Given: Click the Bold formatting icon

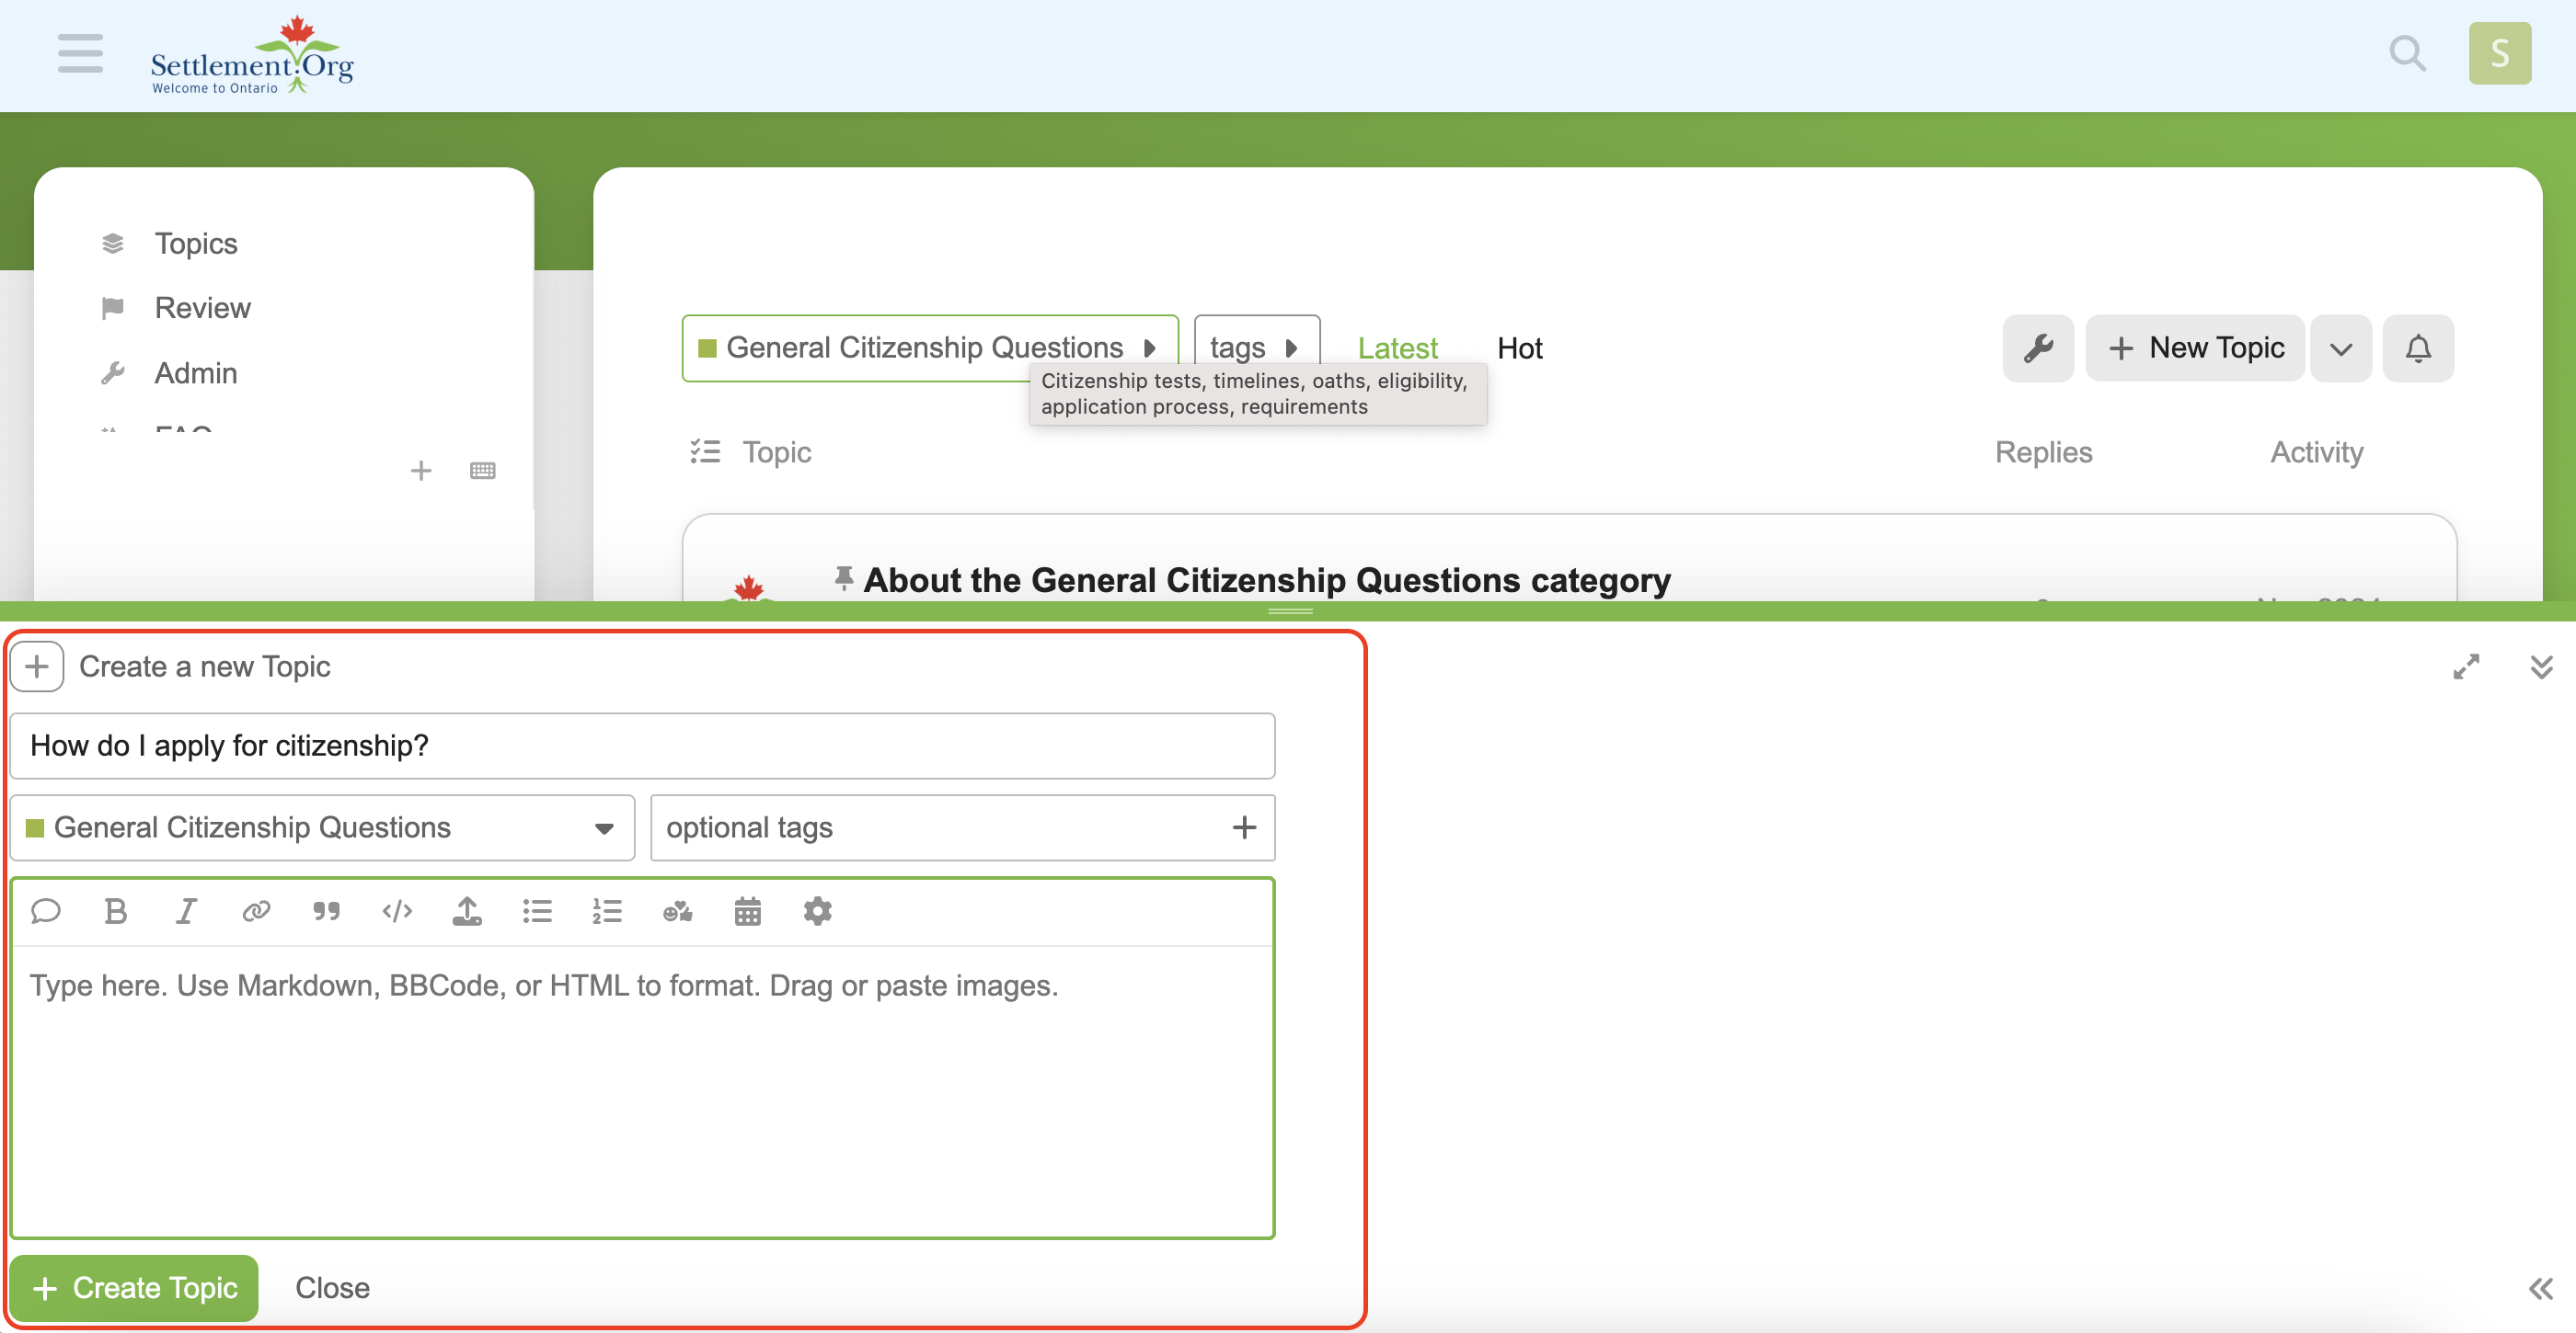Looking at the screenshot, I should tap(115, 910).
